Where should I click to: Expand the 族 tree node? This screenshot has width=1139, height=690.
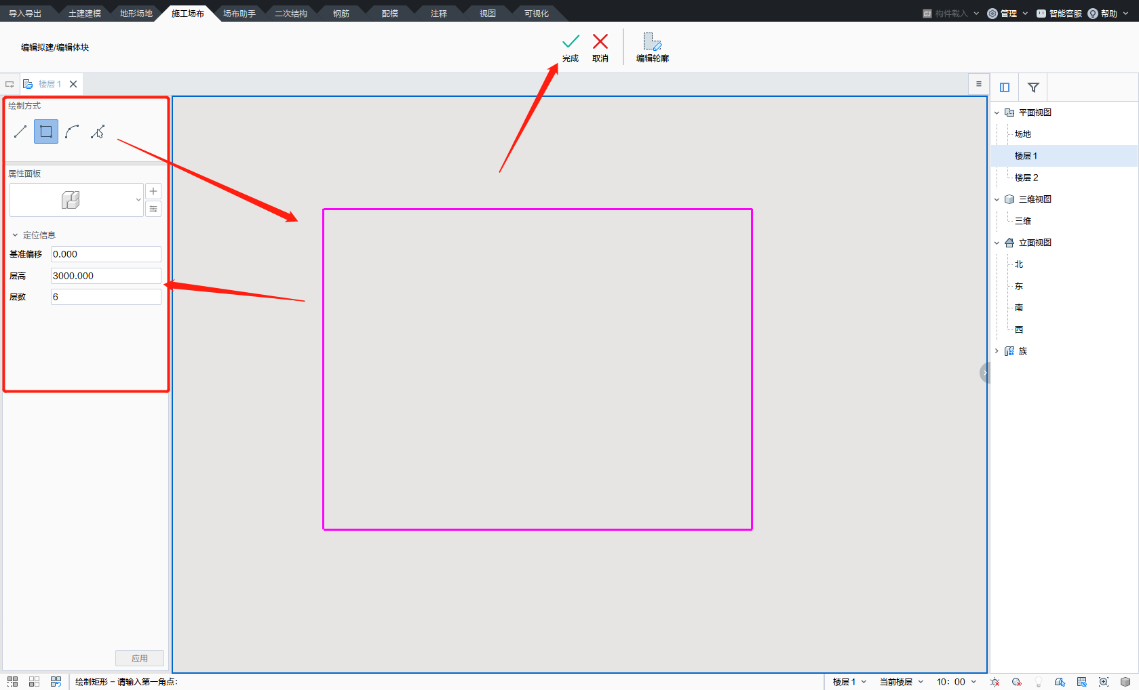point(997,351)
